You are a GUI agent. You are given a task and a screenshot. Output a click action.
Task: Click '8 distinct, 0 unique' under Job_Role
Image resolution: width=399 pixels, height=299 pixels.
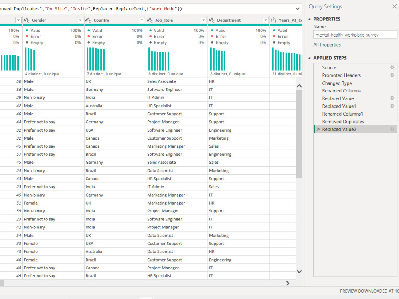click(x=166, y=74)
